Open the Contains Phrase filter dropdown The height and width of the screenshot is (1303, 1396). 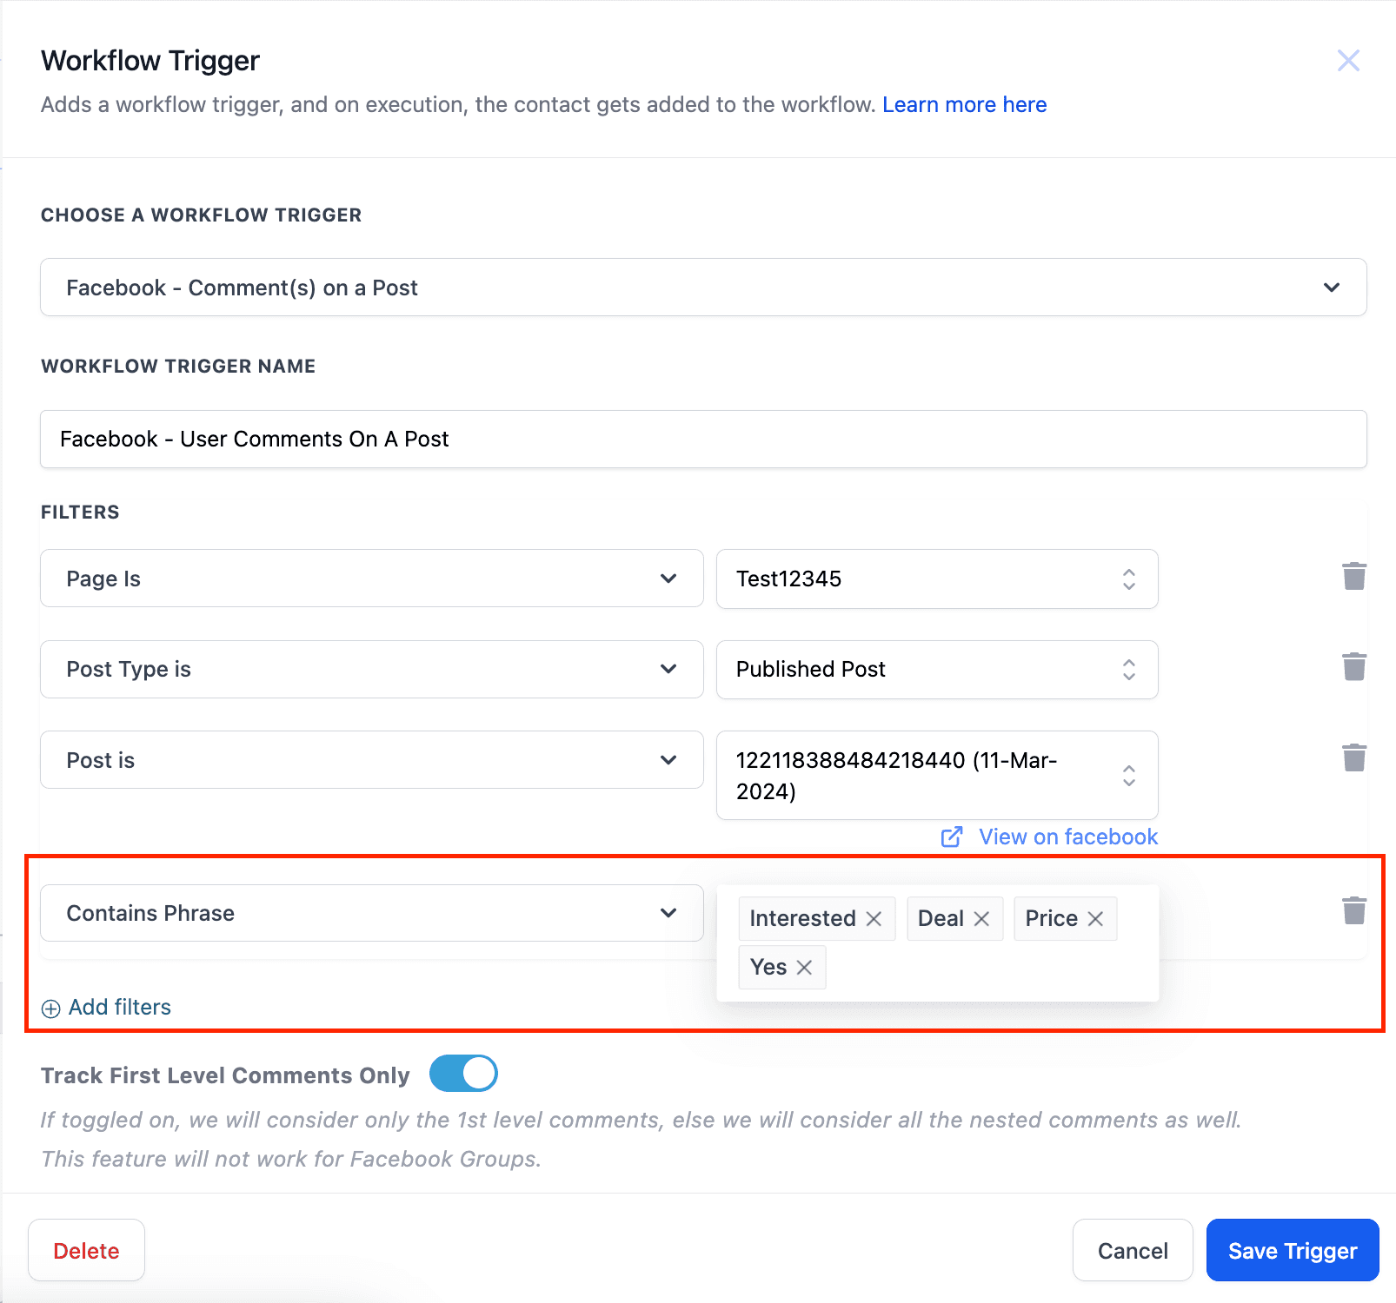372,913
